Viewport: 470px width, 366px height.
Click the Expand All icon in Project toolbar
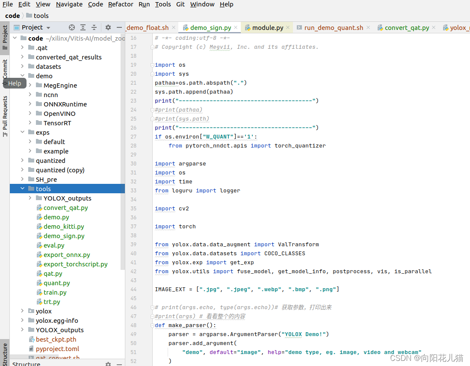pyautogui.click(x=83, y=27)
